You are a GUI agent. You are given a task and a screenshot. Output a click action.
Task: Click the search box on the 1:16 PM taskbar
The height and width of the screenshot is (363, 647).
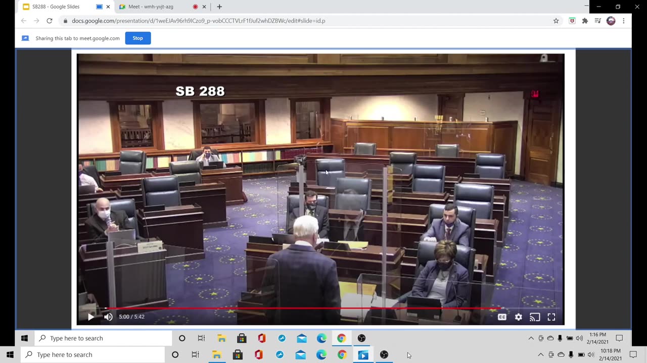point(103,338)
